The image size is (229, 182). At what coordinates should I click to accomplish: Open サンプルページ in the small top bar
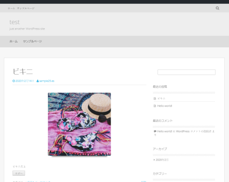tap(26, 8)
